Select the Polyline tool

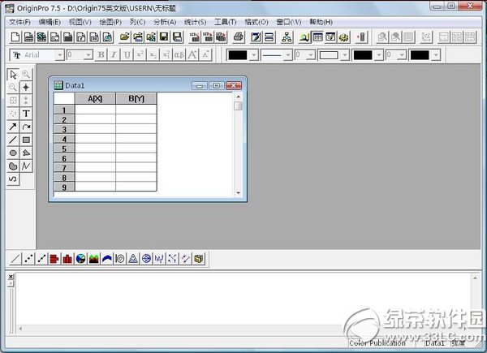[26, 166]
